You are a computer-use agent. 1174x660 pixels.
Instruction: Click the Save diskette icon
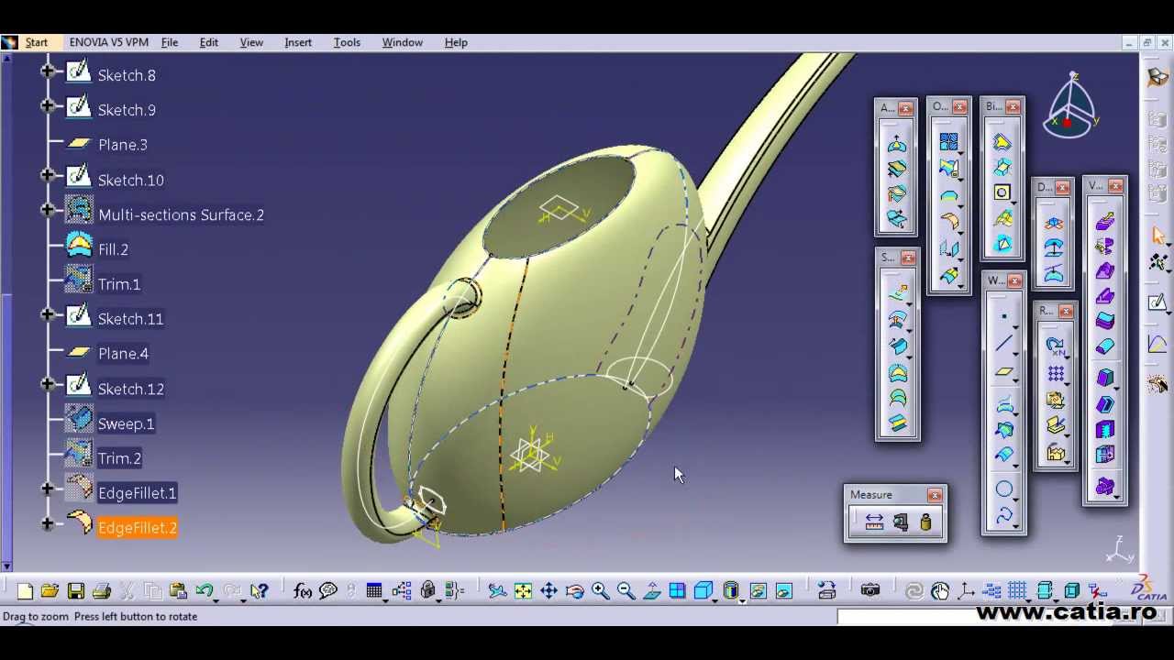(x=76, y=591)
